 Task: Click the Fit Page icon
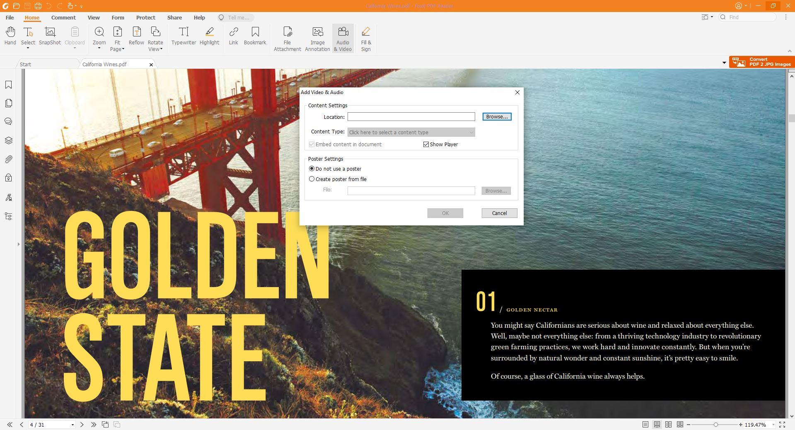pyautogui.click(x=117, y=32)
